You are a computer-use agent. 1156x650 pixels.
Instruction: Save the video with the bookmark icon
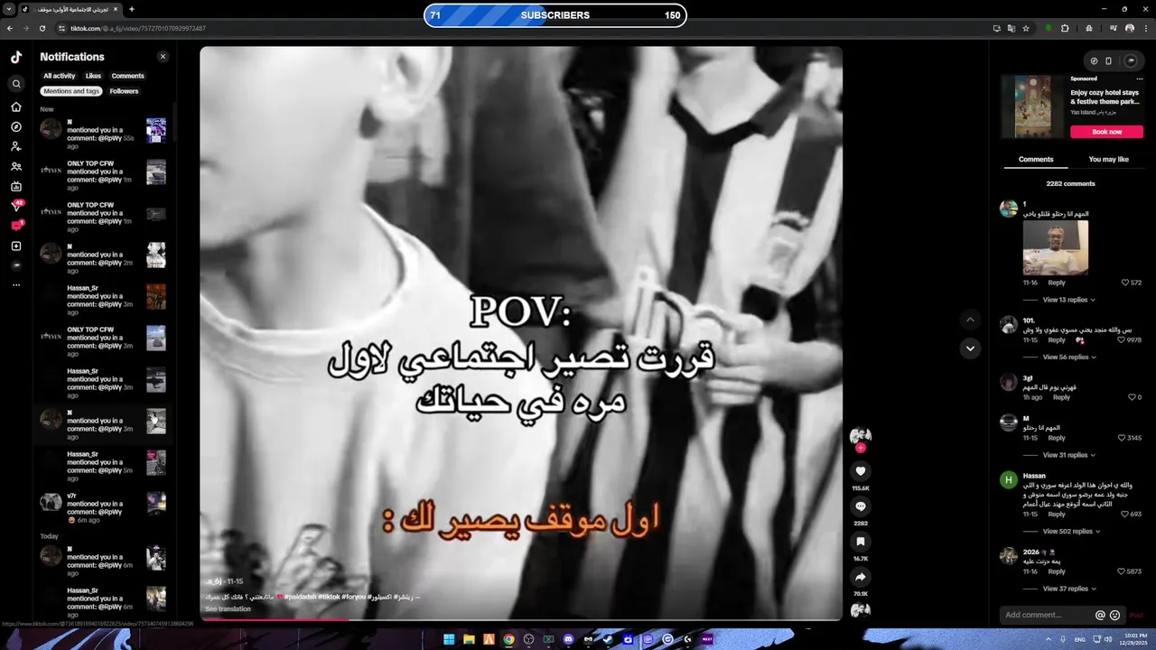click(861, 542)
